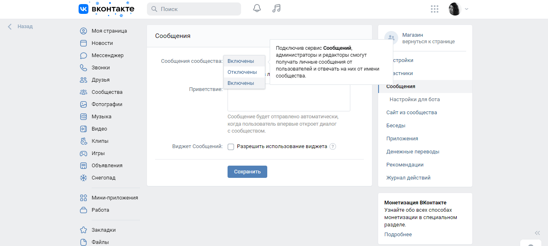
Task: Open Моя страница text link
Action: pos(109,31)
